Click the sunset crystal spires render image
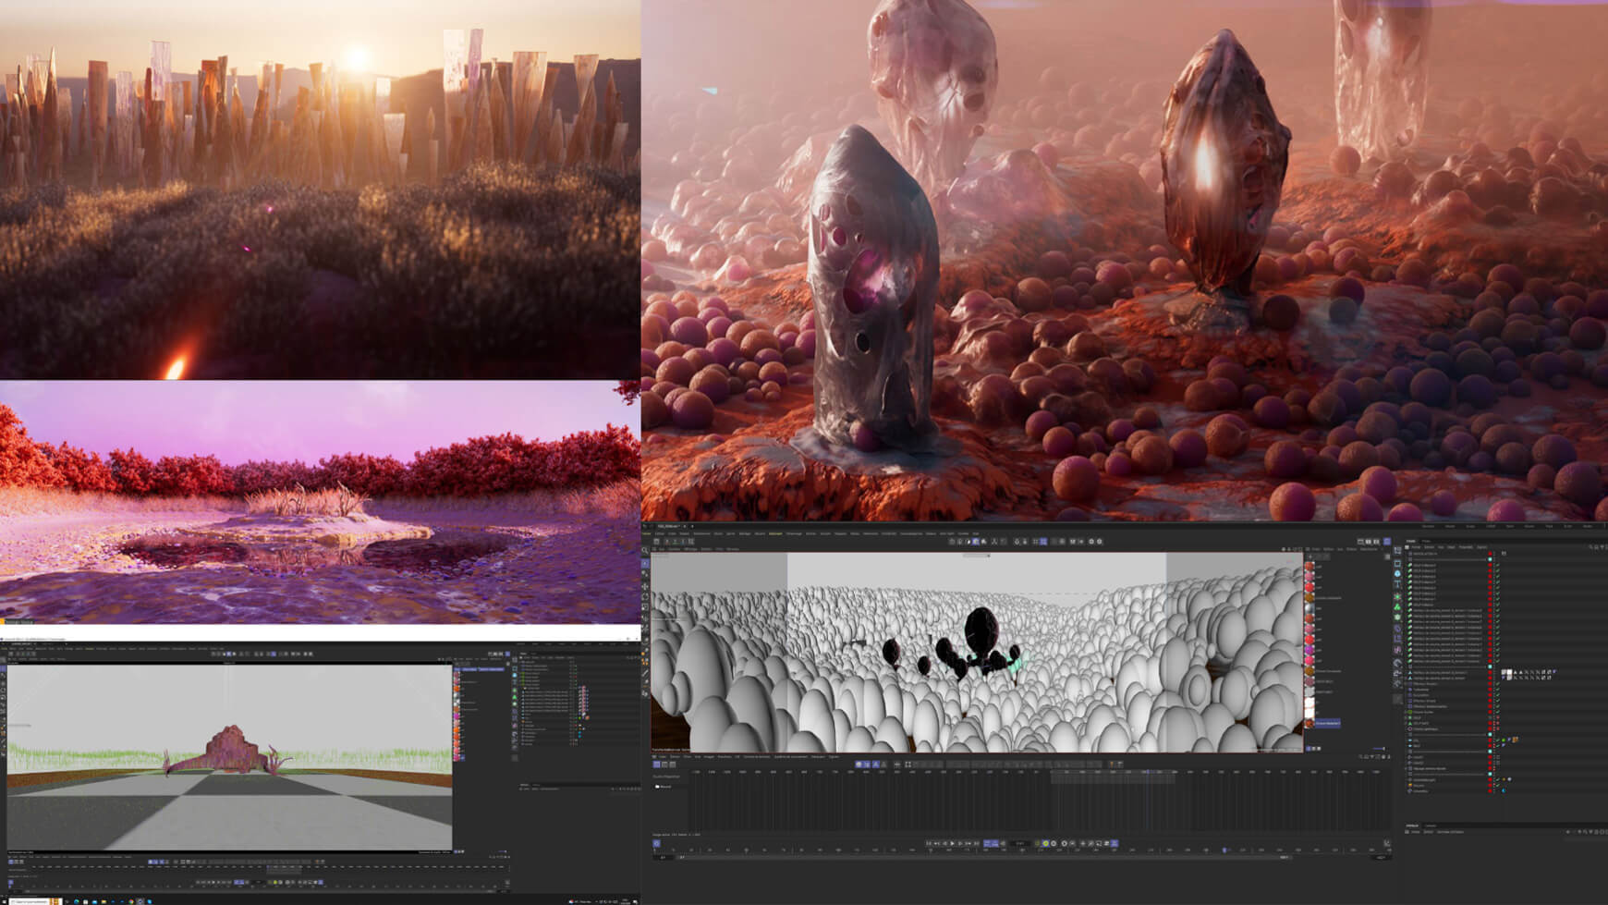1608x905 pixels. coord(320,190)
